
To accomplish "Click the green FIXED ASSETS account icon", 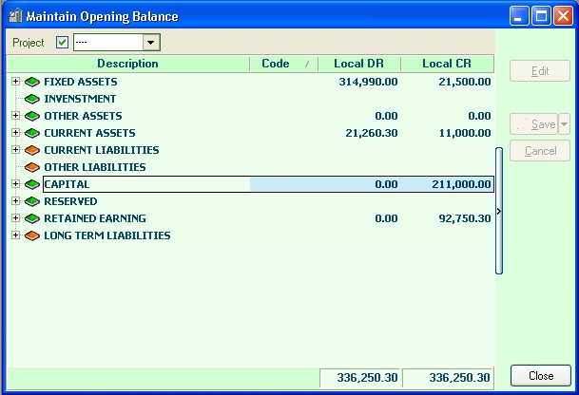I will pos(32,82).
